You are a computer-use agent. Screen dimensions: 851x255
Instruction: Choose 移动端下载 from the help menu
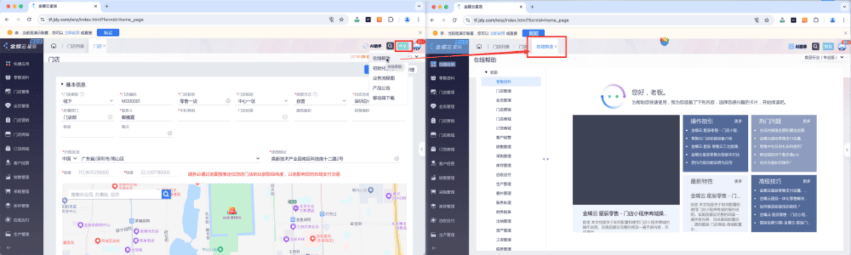coord(384,98)
